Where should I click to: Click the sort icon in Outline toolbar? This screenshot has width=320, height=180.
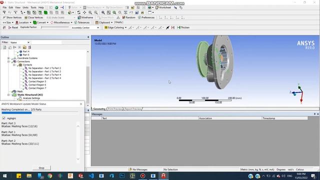tap(30, 47)
